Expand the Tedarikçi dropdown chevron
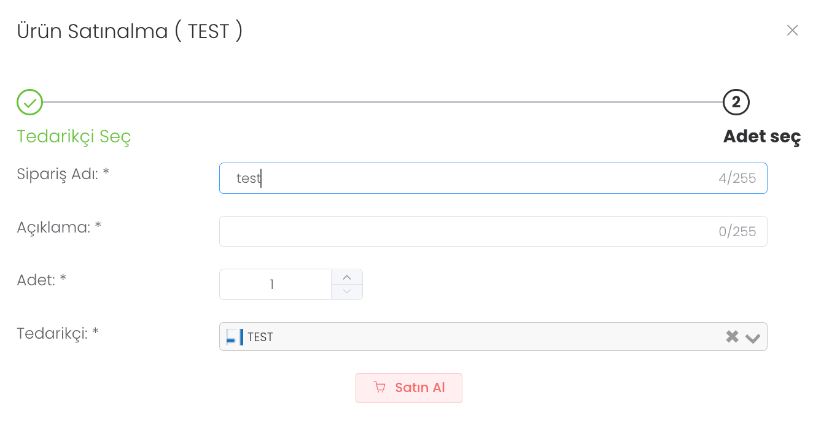The image size is (813, 427). [x=753, y=337]
